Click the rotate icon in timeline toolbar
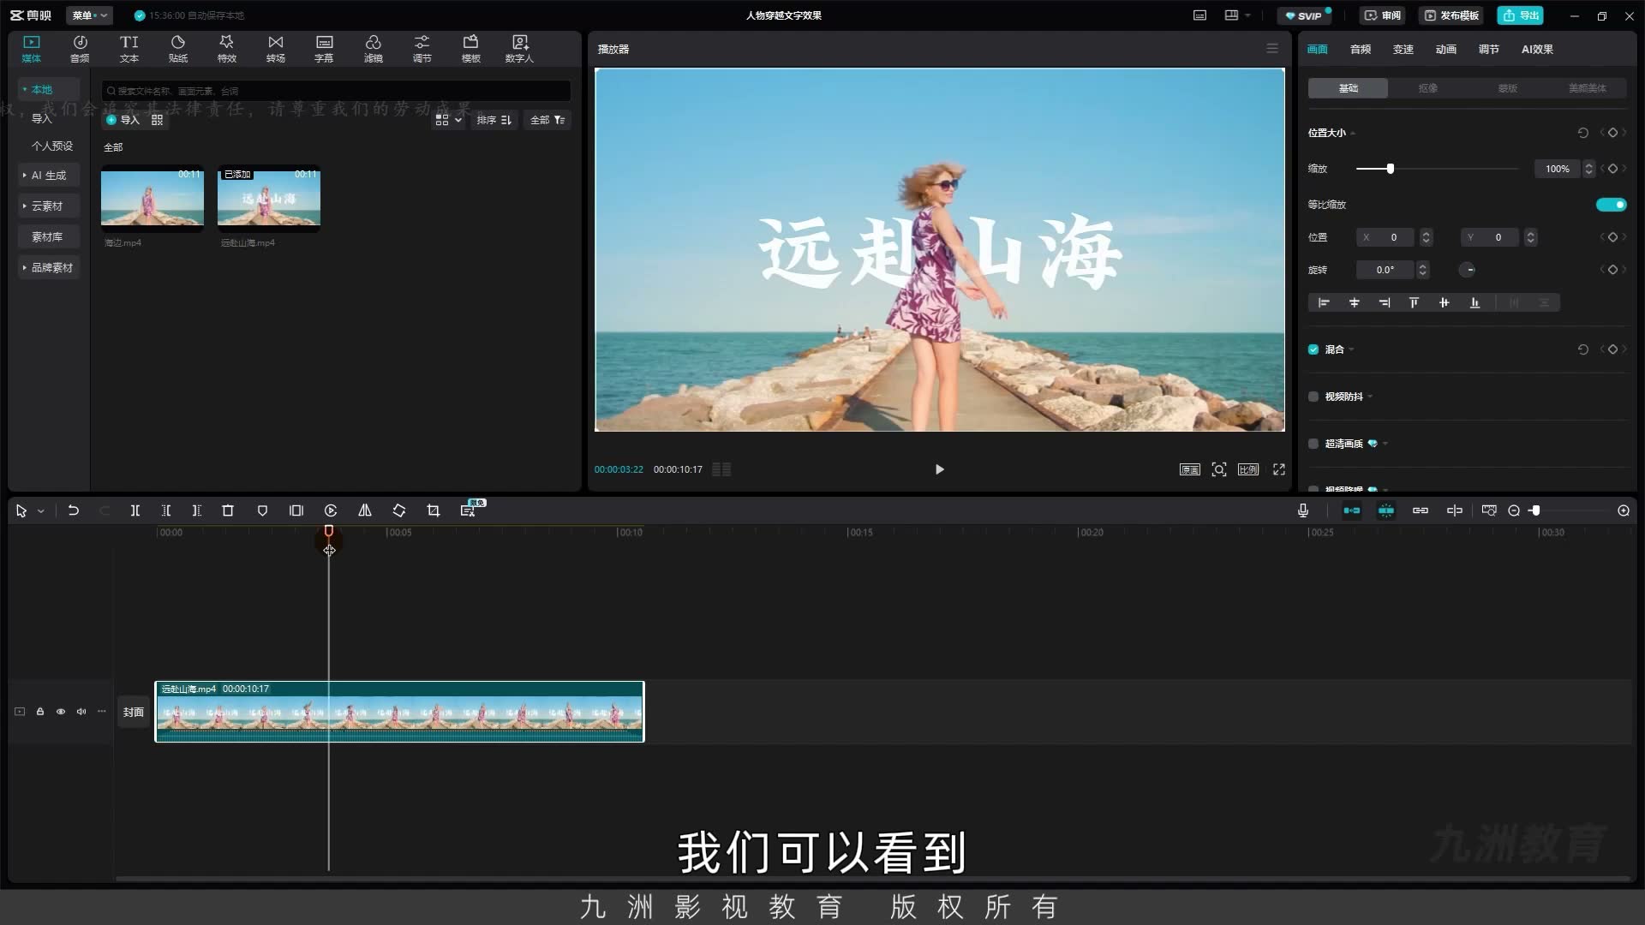The image size is (1645, 925). click(399, 510)
